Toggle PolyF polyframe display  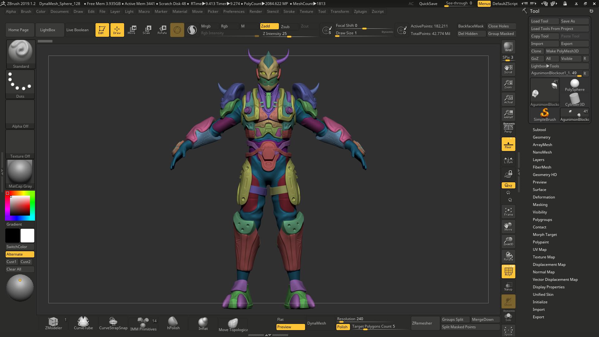pyautogui.click(x=508, y=271)
